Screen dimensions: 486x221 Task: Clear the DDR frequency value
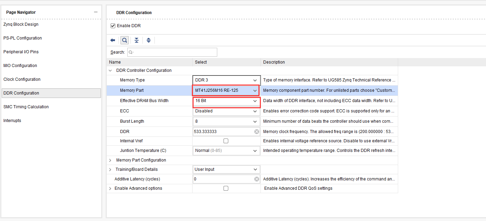[256, 132]
